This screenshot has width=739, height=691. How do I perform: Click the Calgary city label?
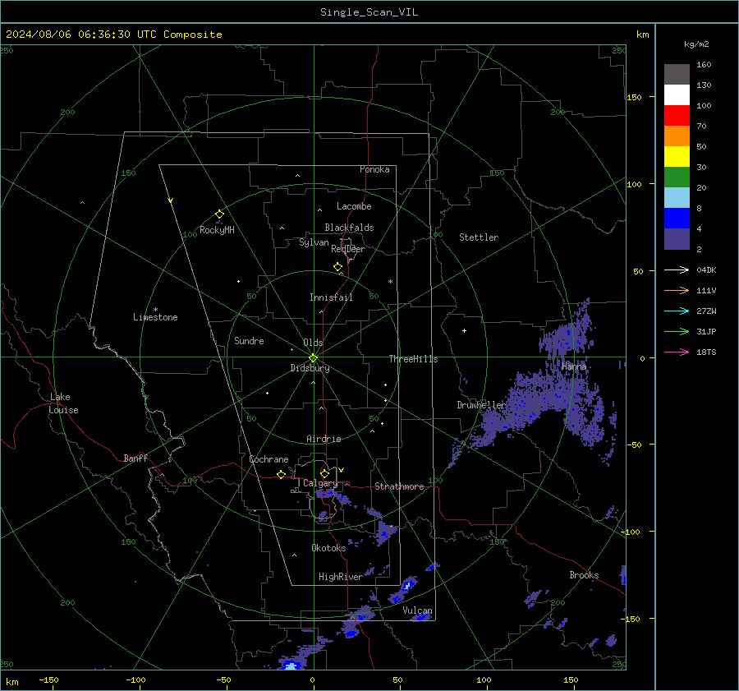point(320,483)
